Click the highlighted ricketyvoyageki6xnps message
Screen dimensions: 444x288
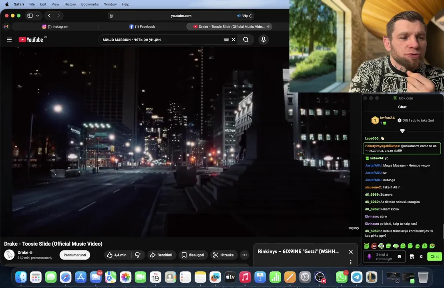click(x=402, y=148)
